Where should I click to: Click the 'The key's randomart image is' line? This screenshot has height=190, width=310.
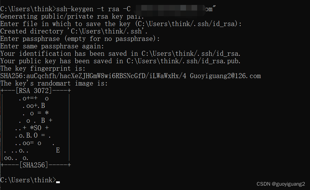coord(54,83)
